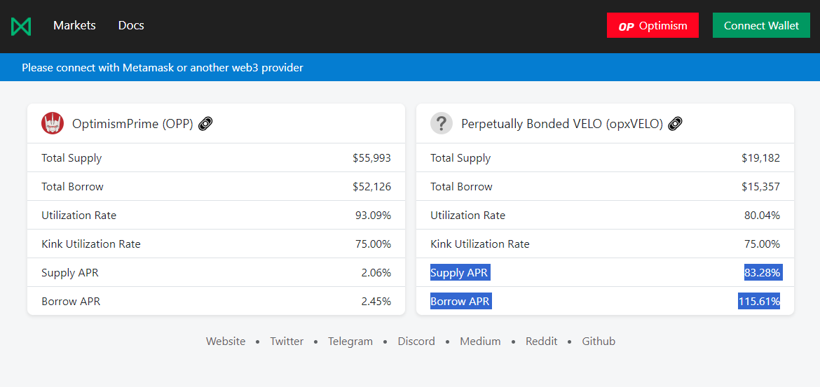Click the 93.09% utilization rate value
Screen dimensions: 820x387
373,216
